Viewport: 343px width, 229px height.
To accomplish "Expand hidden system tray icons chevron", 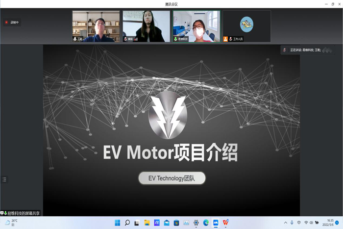I will (286, 223).
